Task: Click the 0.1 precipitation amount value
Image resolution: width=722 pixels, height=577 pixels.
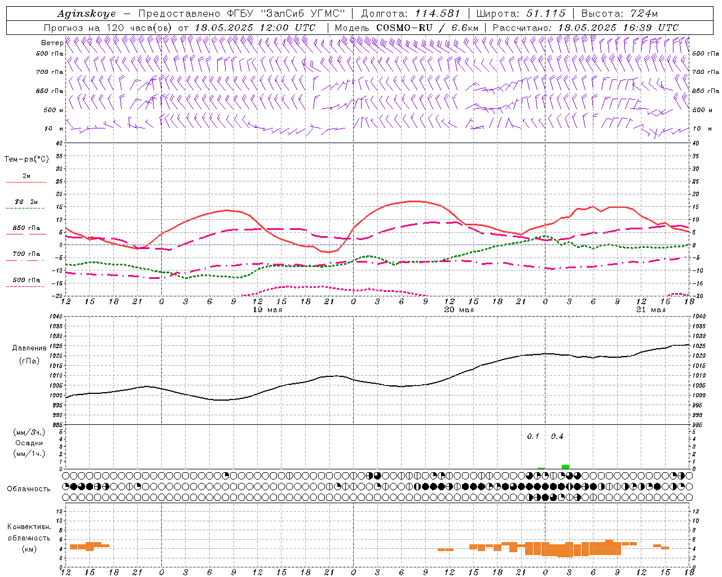Action: click(533, 437)
